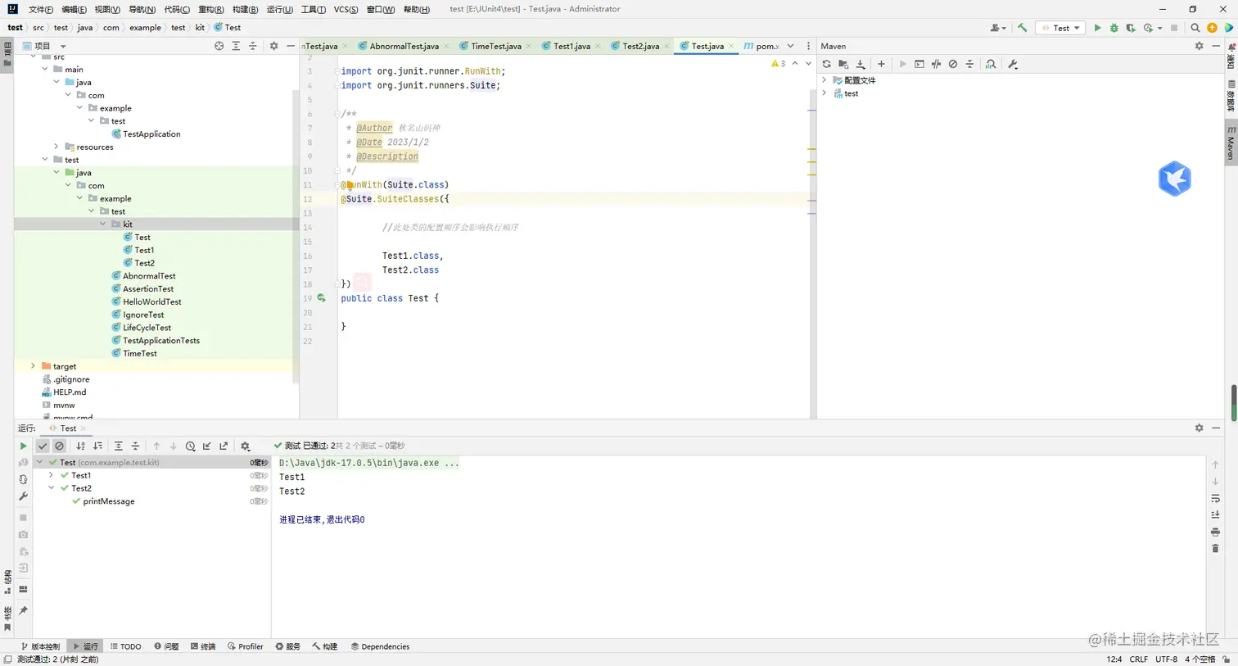
Task: Open 运行(U) menu
Action: [x=279, y=9]
